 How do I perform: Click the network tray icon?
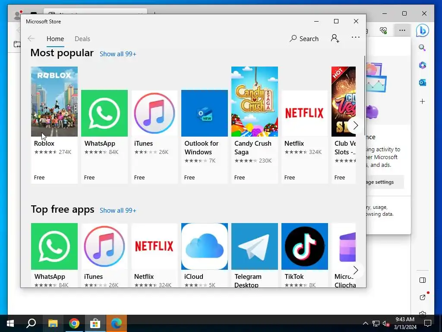click(376, 323)
